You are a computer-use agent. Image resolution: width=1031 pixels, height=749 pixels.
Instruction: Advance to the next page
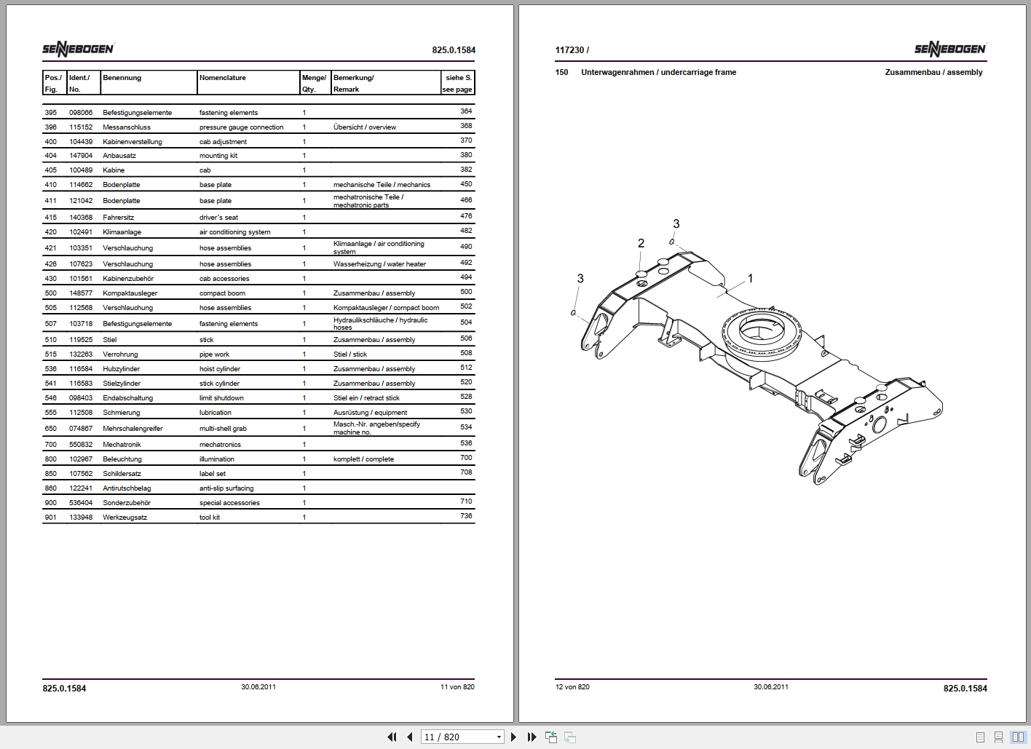[x=513, y=737]
